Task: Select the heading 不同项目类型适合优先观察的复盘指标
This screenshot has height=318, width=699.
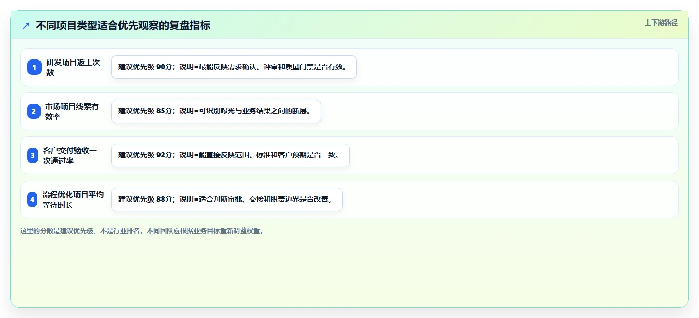Action: tap(123, 25)
